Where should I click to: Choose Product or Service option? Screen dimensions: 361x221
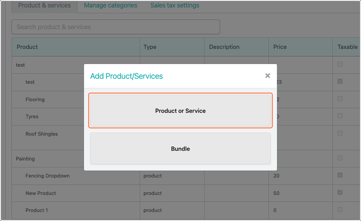[x=180, y=111]
